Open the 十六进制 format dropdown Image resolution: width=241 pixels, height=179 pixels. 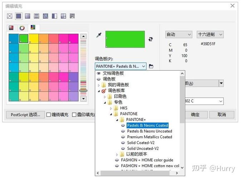pyautogui.click(x=210, y=34)
